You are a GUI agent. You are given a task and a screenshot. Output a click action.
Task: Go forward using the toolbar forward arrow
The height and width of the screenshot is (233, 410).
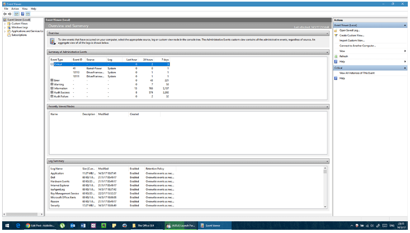pos(10,14)
